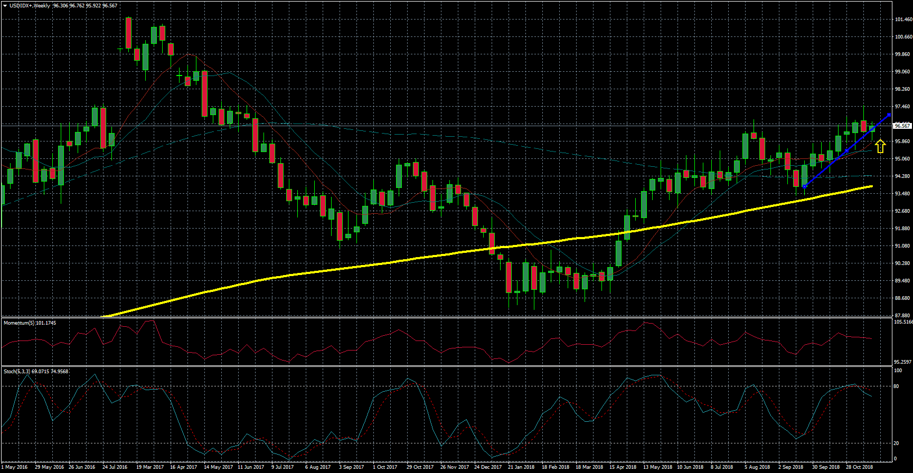Select the Momentum(5) indicator label
Viewport: 913px width, 473px height.
coord(30,323)
